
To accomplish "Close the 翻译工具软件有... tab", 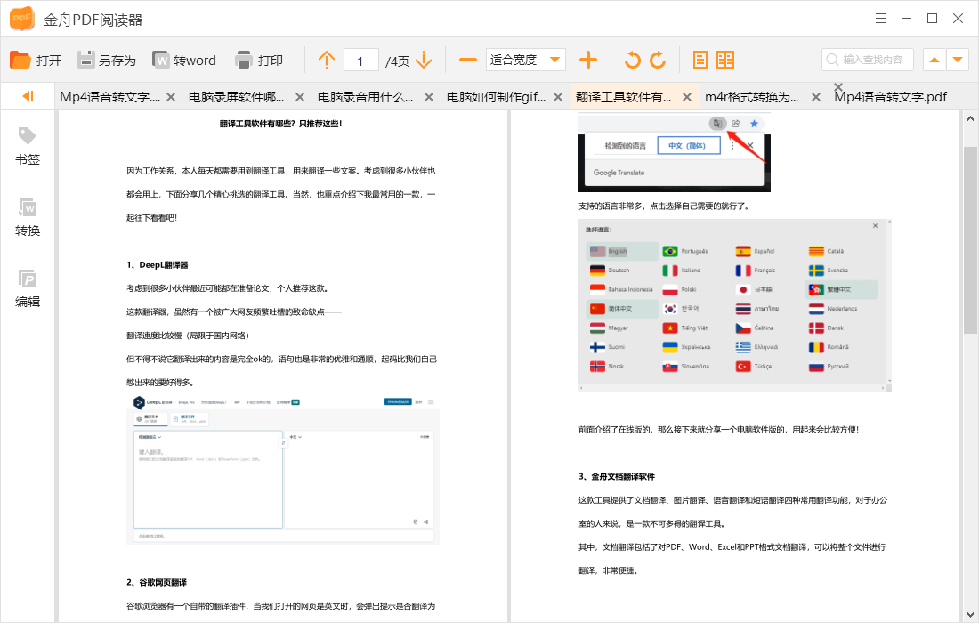I will pyautogui.click(x=687, y=97).
